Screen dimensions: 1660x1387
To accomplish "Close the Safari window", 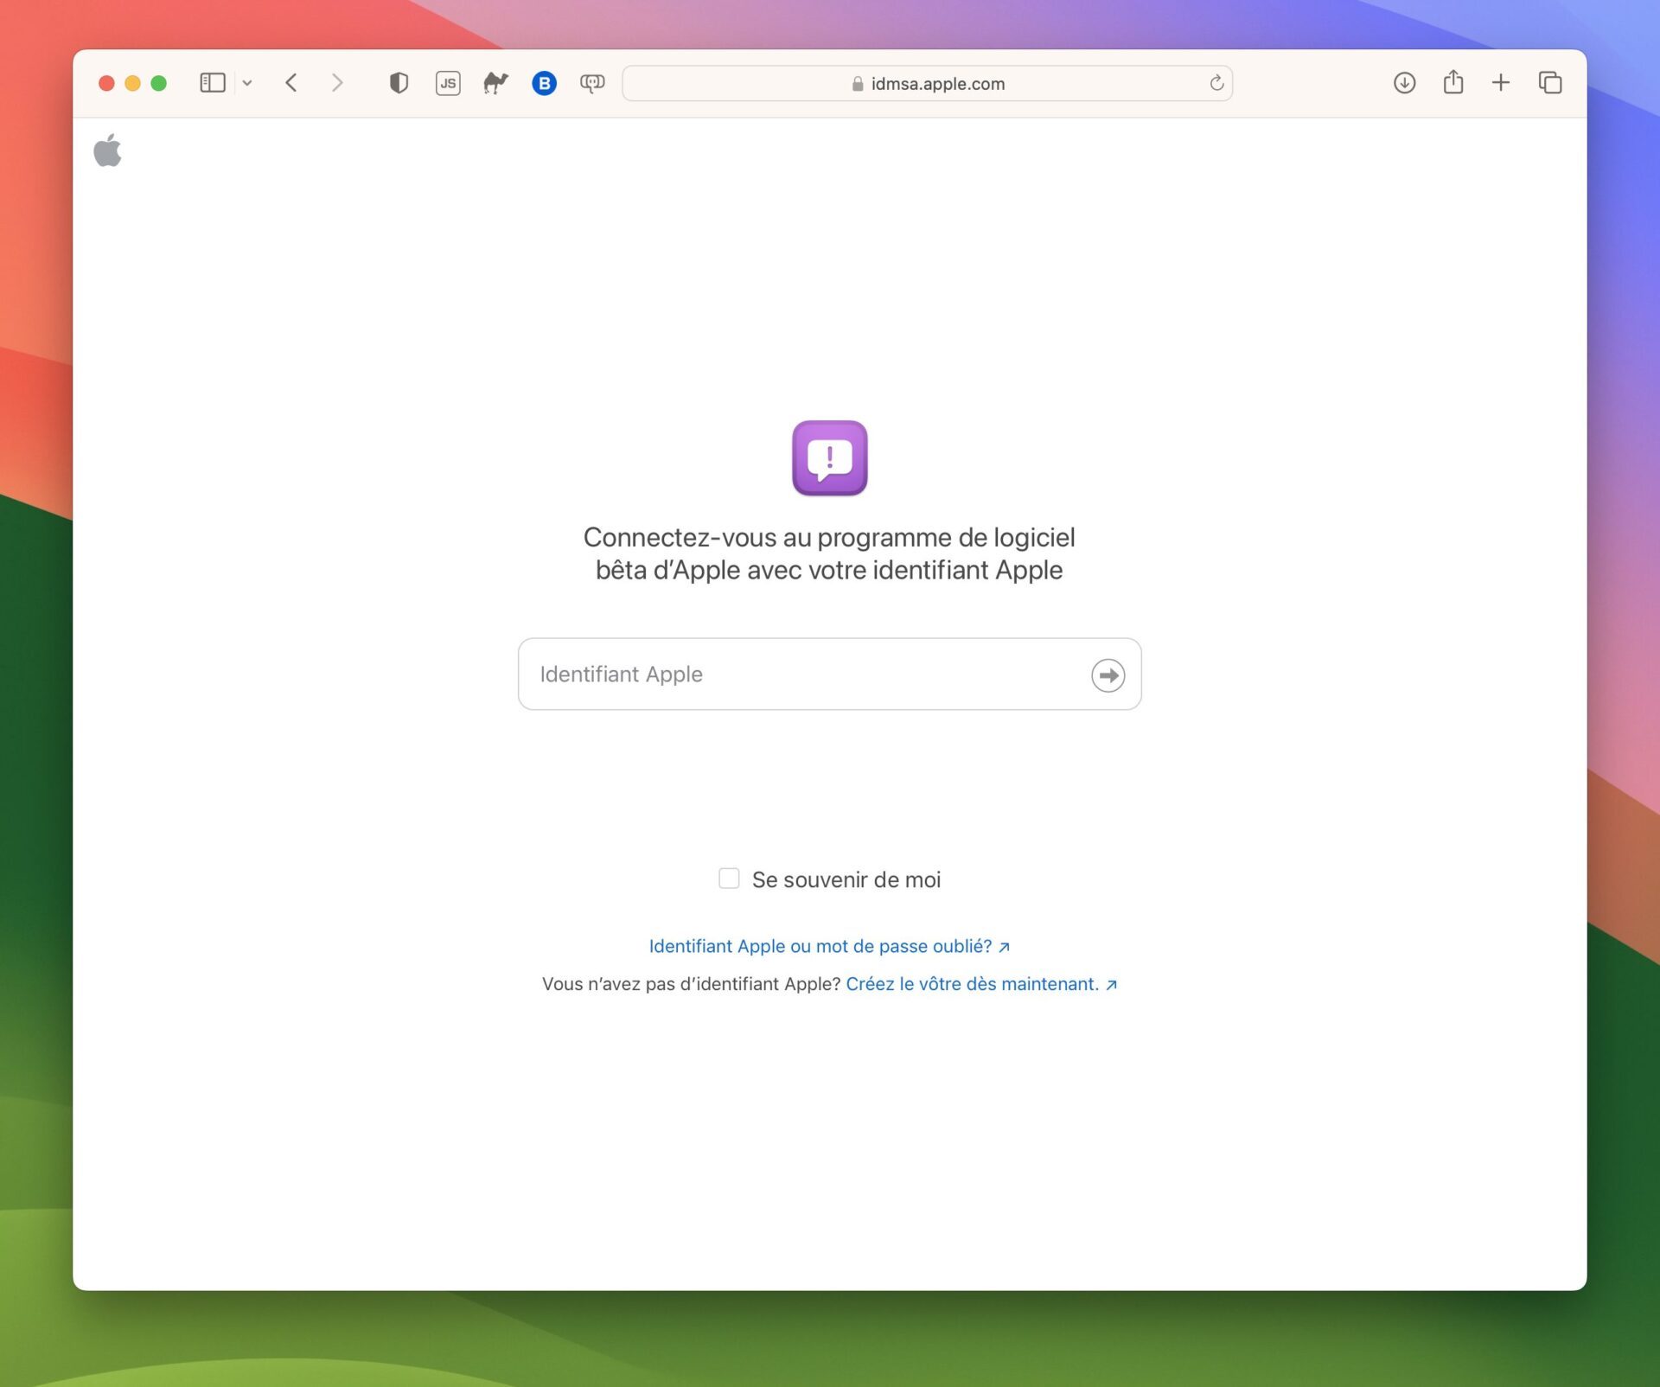I will pyautogui.click(x=106, y=83).
